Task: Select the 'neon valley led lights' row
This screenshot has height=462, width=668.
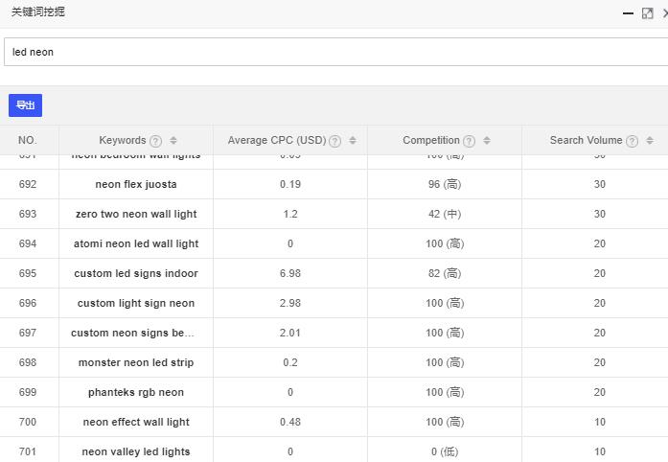Action: click(x=136, y=451)
